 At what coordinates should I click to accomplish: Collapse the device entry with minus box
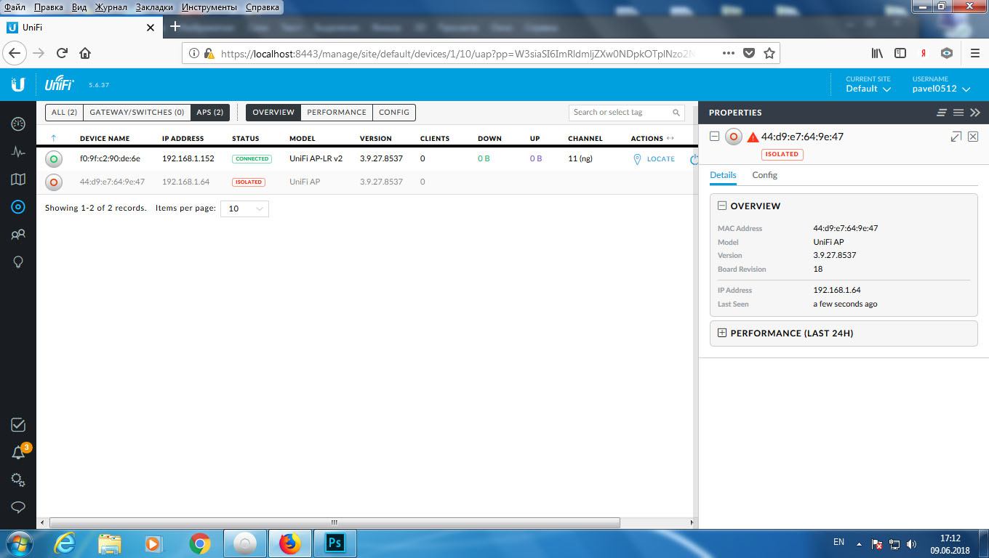(x=715, y=137)
